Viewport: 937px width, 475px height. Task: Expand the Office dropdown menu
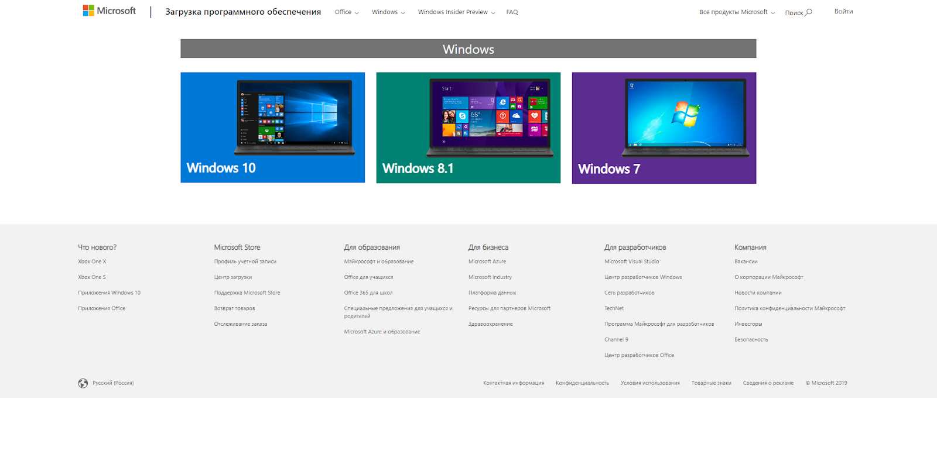347,12
